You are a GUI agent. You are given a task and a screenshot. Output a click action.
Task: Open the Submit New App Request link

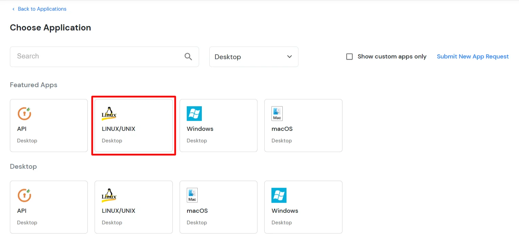click(x=473, y=57)
